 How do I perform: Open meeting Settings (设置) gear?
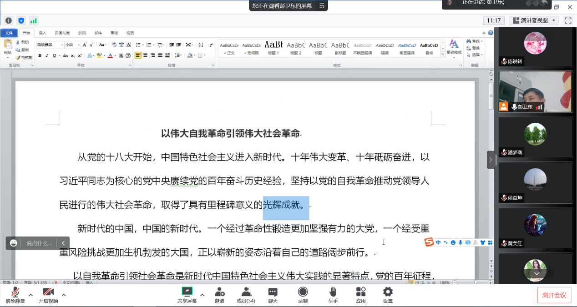pyautogui.click(x=388, y=292)
